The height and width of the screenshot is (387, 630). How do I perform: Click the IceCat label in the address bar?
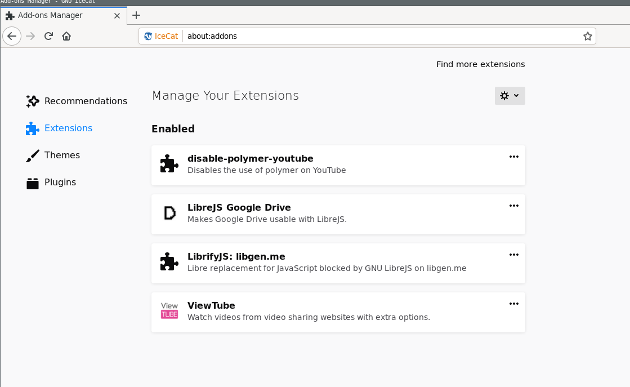tap(166, 36)
